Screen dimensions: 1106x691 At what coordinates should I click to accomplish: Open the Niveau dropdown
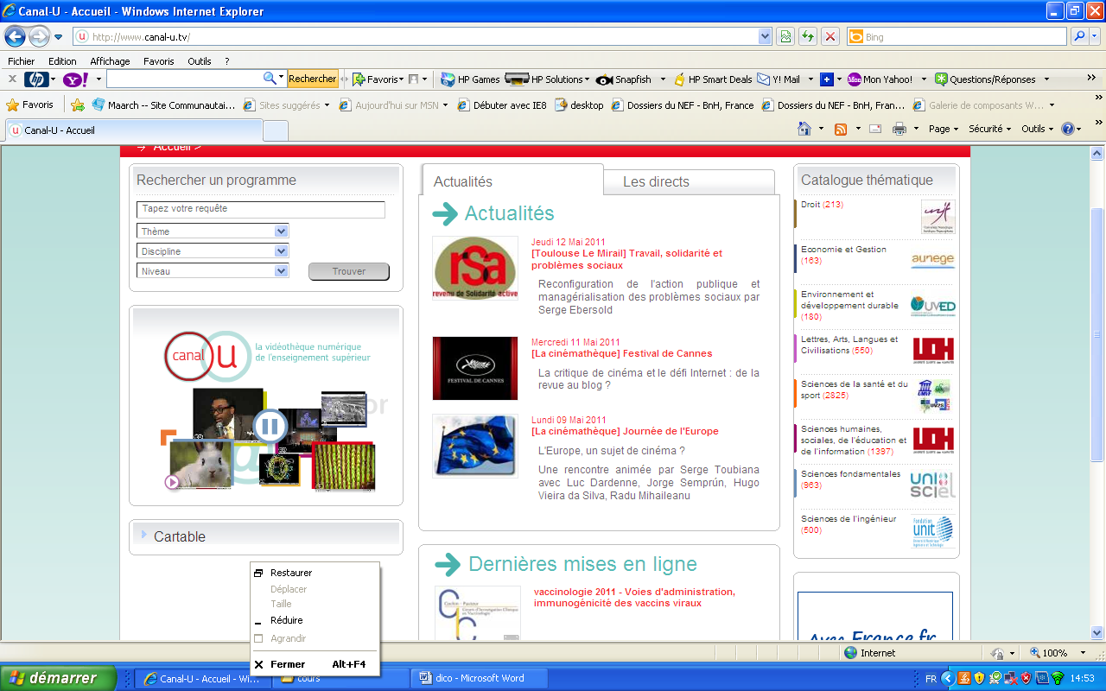[x=281, y=271]
